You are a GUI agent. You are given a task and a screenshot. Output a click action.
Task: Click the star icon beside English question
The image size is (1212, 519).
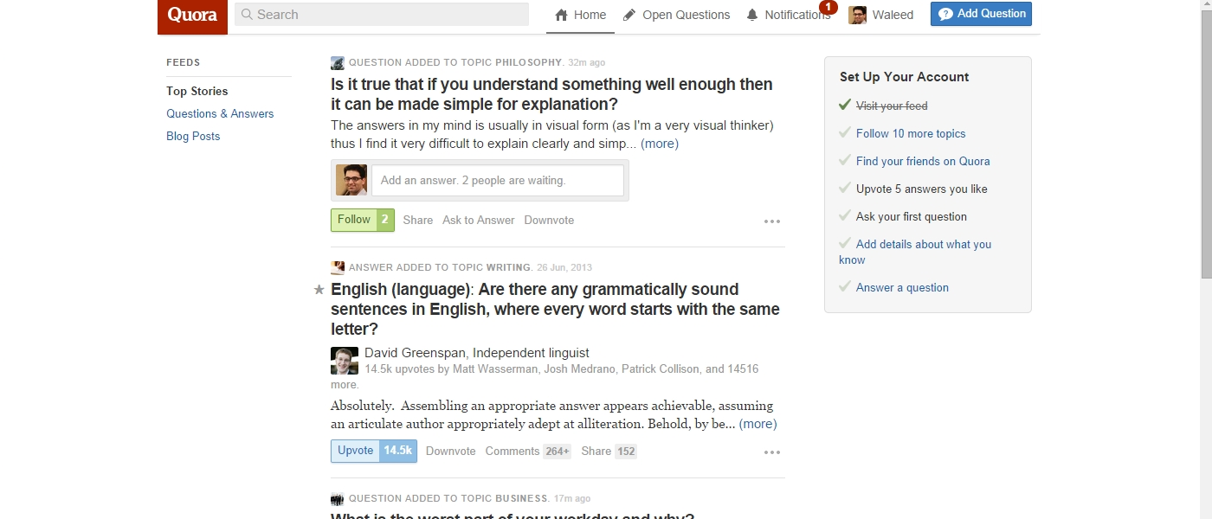pos(319,290)
